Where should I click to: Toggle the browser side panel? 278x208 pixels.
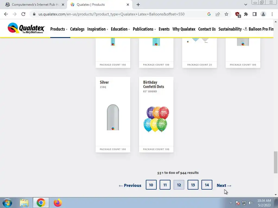click(x=255, y=14)
